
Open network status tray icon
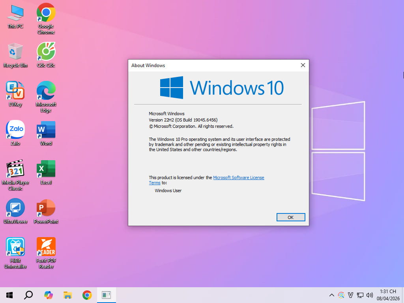360,295
